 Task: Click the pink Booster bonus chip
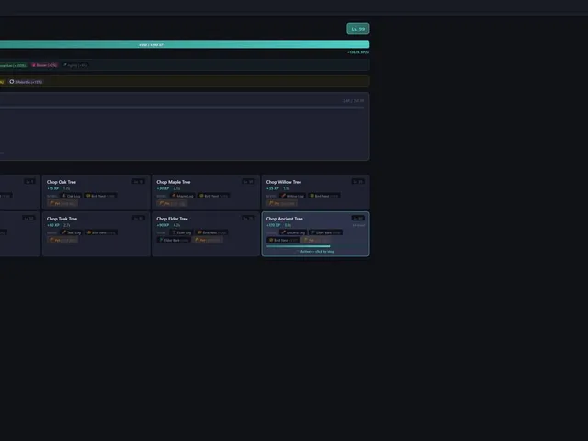click(x=45, y=65)
